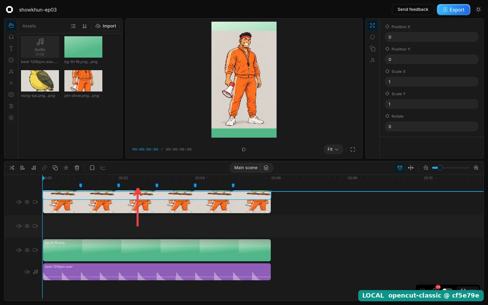
Task: Click the Send feedback button
Action: coord(413,9)
